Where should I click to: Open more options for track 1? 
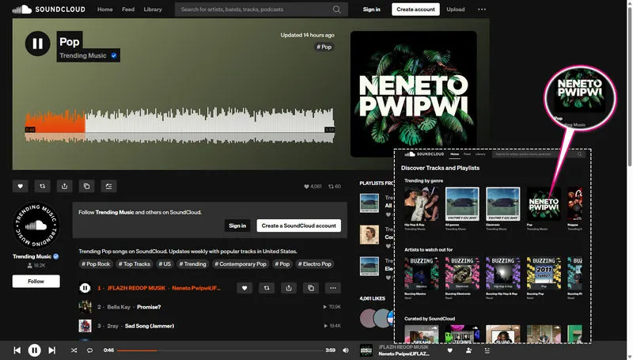click(x=332, y=288)
